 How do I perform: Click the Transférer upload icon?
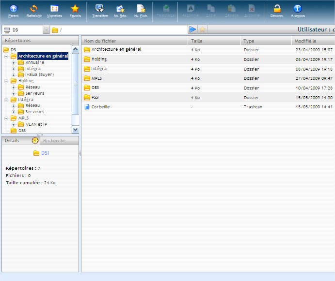tap(100, 9)
